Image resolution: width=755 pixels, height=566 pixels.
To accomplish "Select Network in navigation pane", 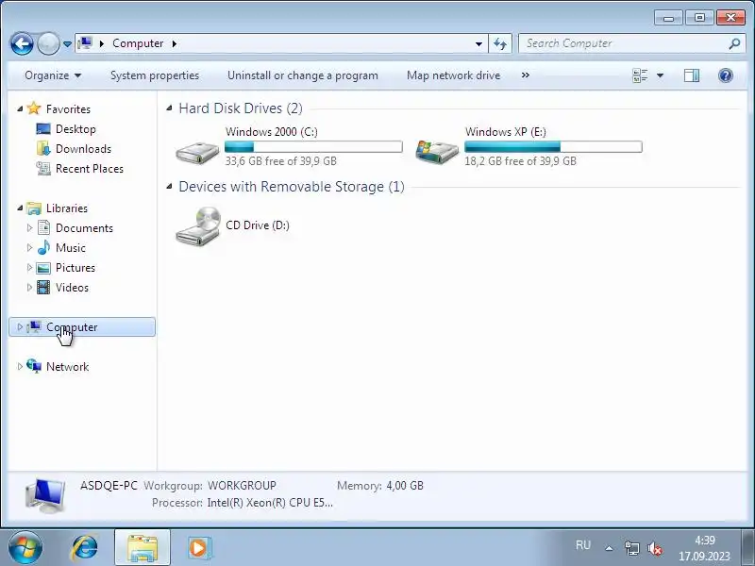I will pos(67,366).
